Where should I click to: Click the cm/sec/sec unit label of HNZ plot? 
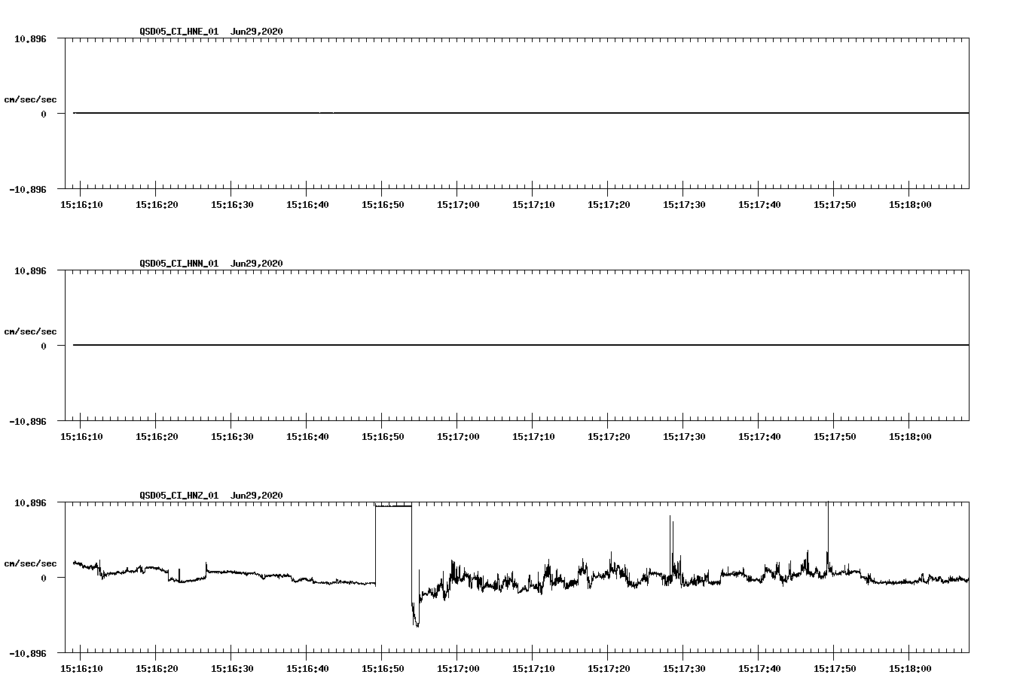coord(30,563)
